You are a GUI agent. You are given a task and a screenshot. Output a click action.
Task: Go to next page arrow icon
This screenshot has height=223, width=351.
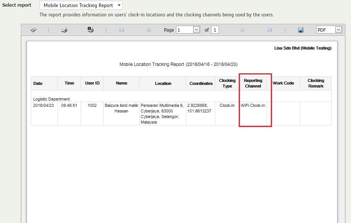(x=243, y=30)
